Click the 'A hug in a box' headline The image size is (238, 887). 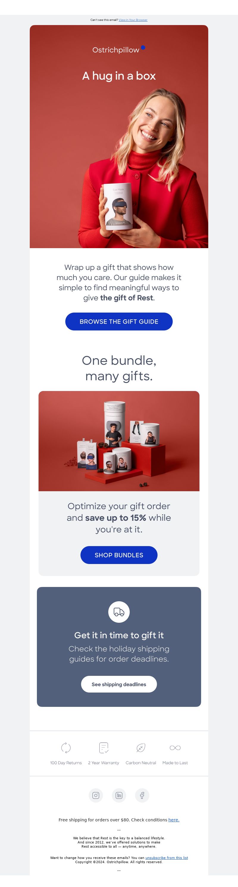[x=119, y=76]
